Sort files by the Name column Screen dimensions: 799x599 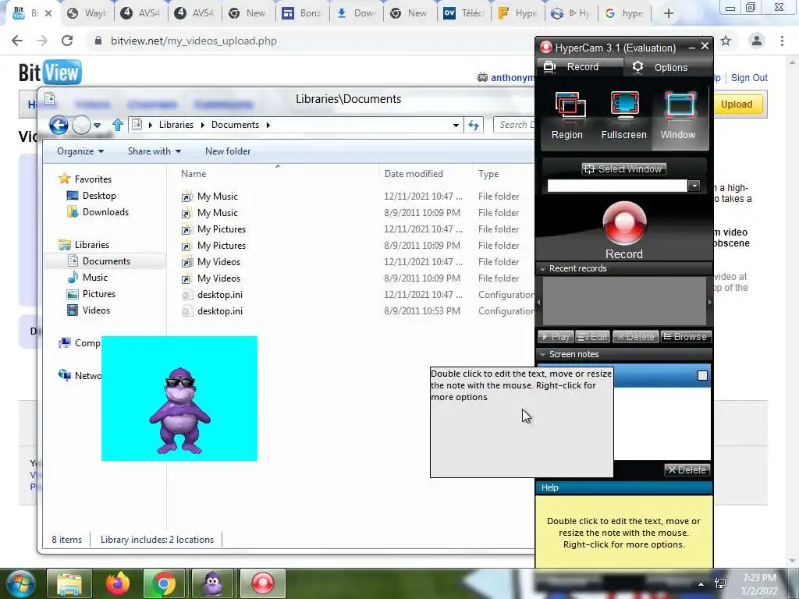194,174
